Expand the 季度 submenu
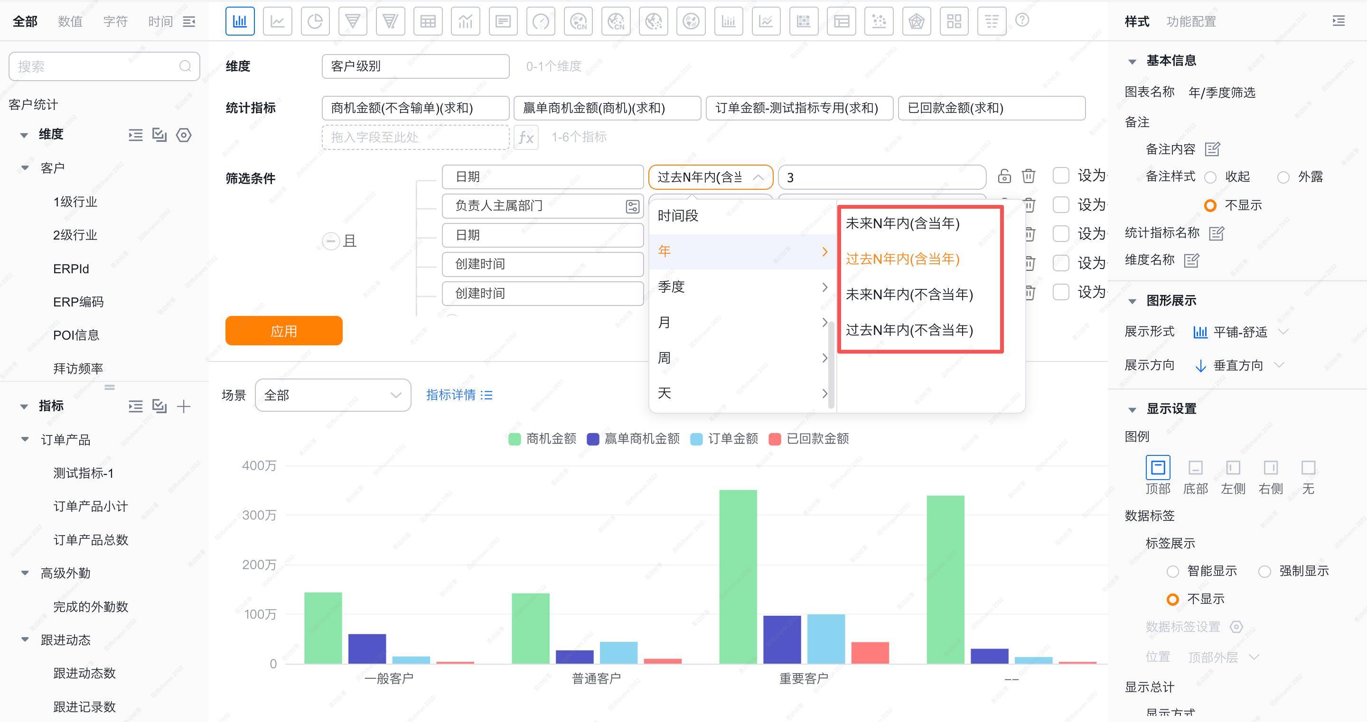This screenshot has width=1367, height=722. tap(741, 287)
